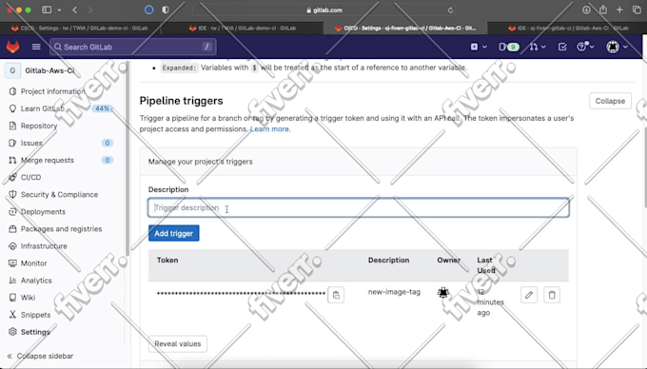Click the blue circle extension icon
647x369 pixels.
click(149, 10)
